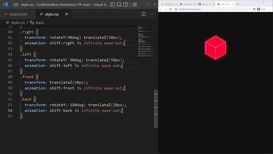Click the Guest profile button
Viewport: 273px width, 154px height.
click(x=261, y=9)
